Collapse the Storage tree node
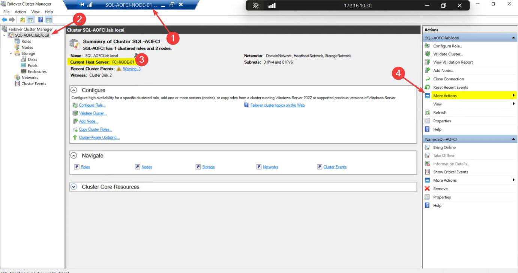Image resolution: width=518 pixels, height=273 pixels. coord(11,53)
